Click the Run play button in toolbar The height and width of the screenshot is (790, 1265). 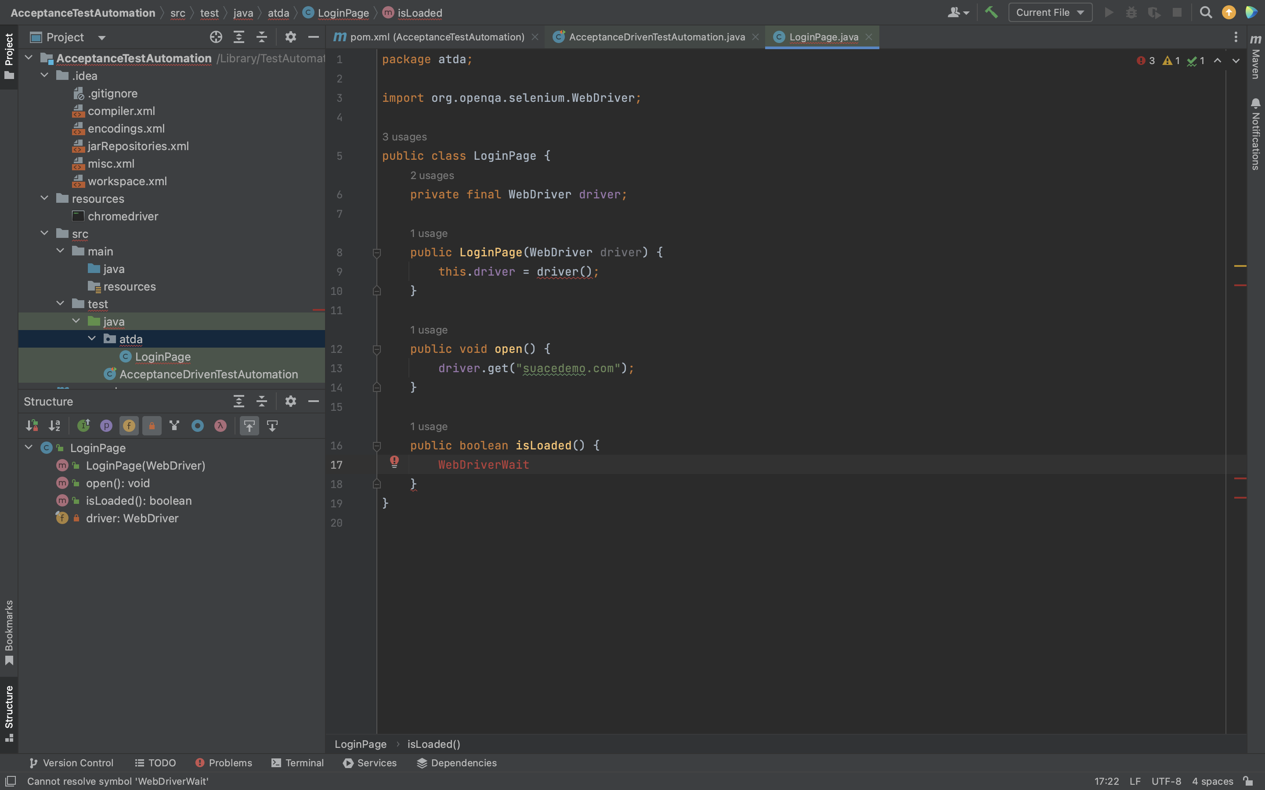(1109, 12)
